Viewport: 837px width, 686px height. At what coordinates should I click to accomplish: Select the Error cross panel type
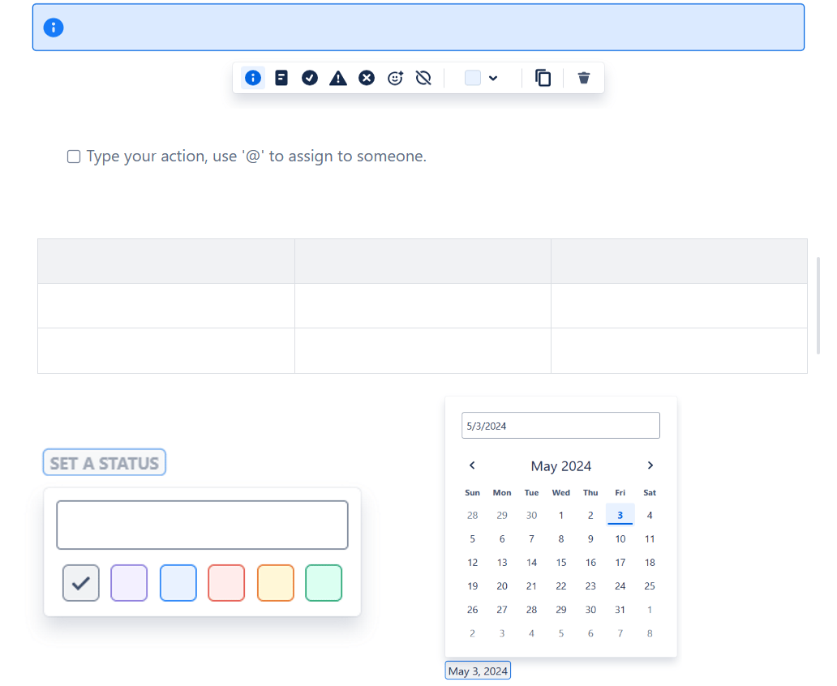pos(367,78)
